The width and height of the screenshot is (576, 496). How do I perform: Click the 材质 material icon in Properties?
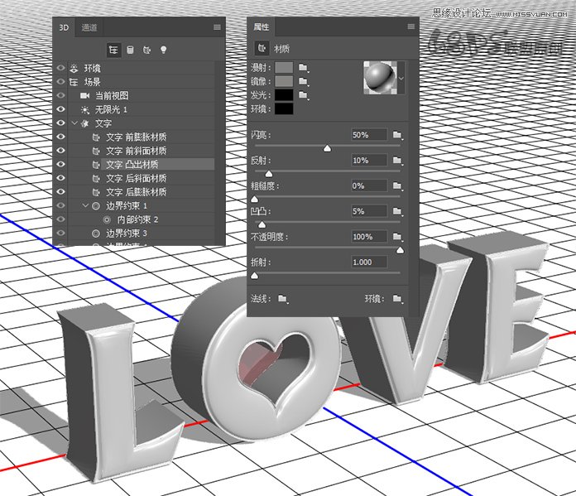(x=262, y=48)
